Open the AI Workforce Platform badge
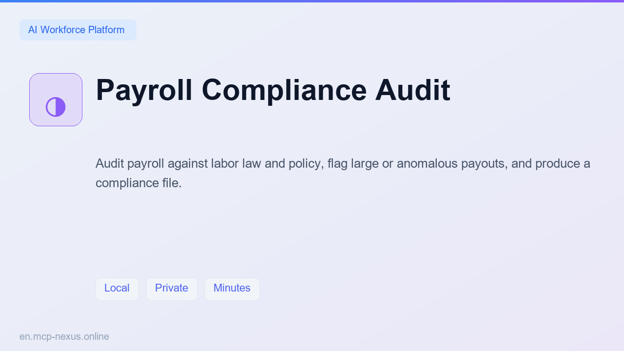Viewport: 624px width, 351px height. (x=78, y=30)
